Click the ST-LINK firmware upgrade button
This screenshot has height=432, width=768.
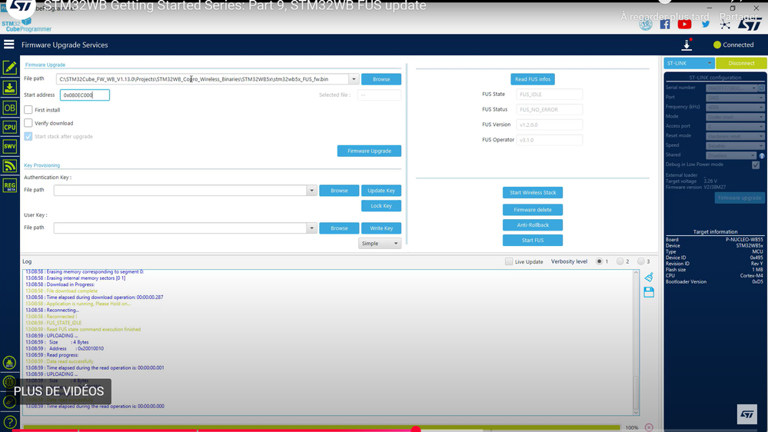(740, 198)
